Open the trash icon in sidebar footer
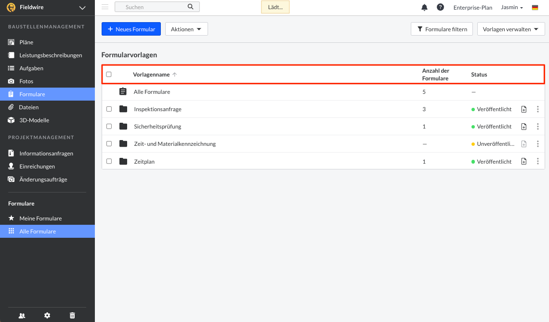The height and width of the screenshot is (322, 549). click(72, 315)
